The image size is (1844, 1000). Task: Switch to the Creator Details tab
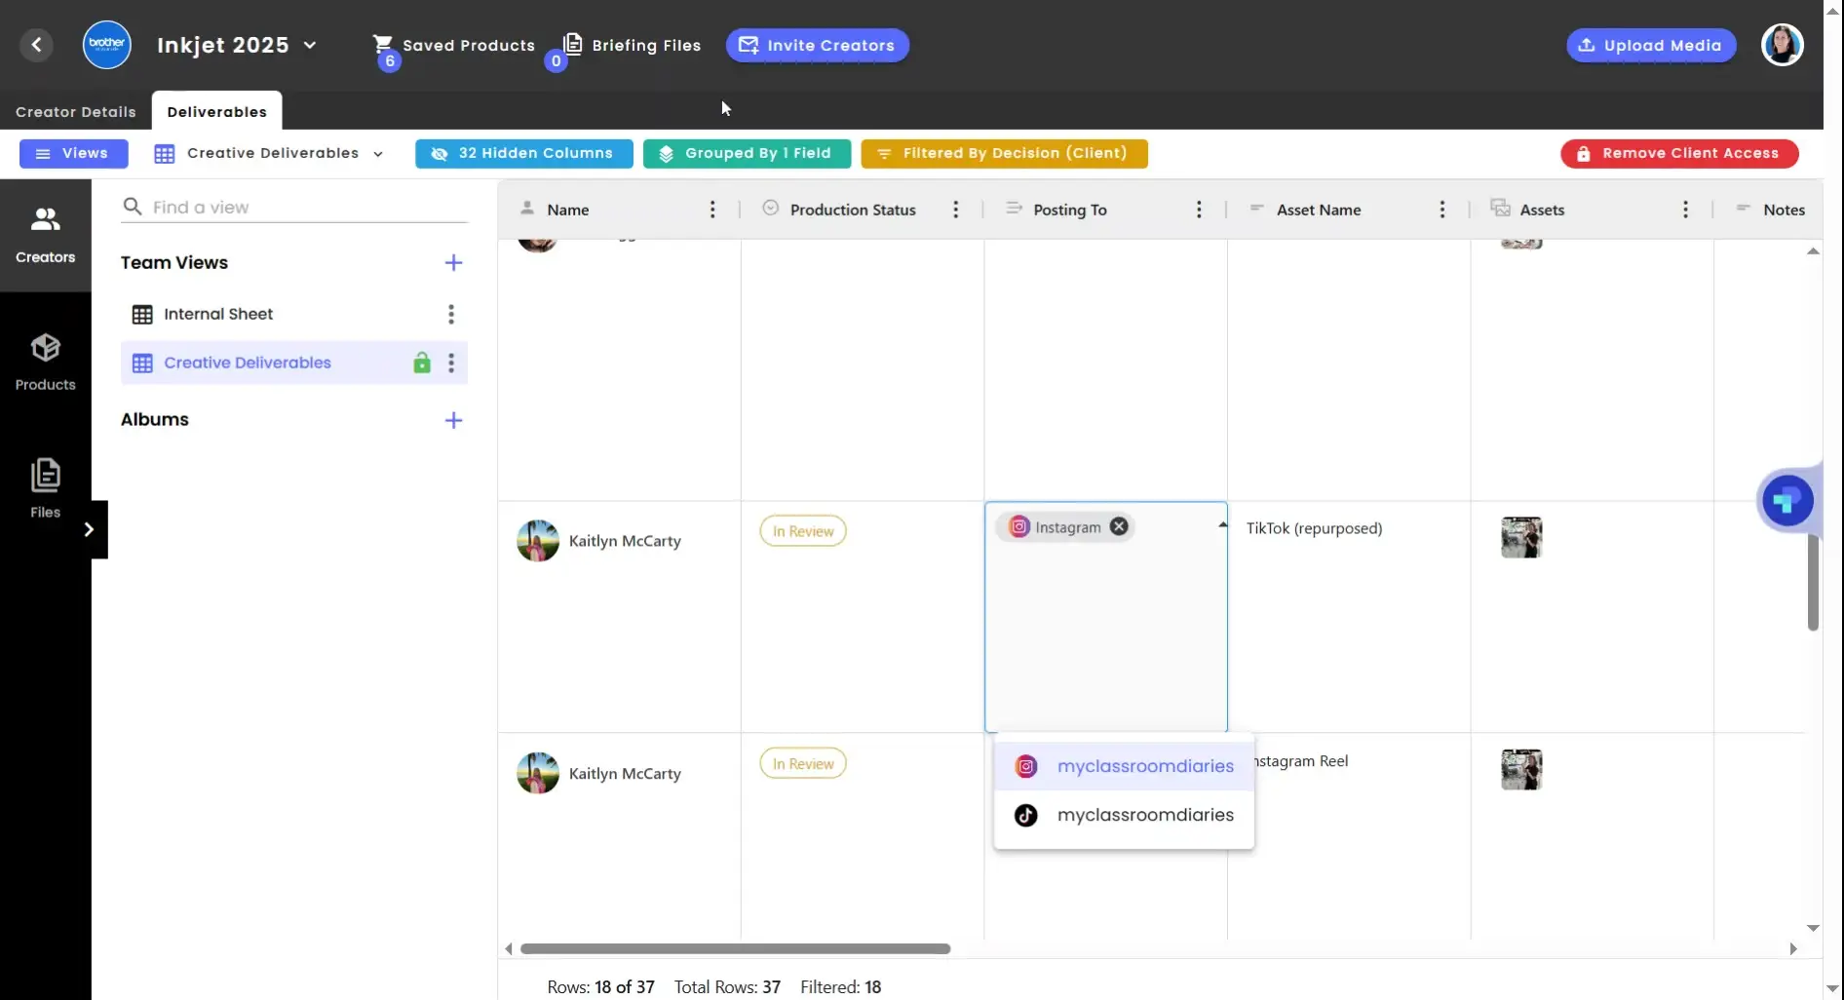coord(76,111)
